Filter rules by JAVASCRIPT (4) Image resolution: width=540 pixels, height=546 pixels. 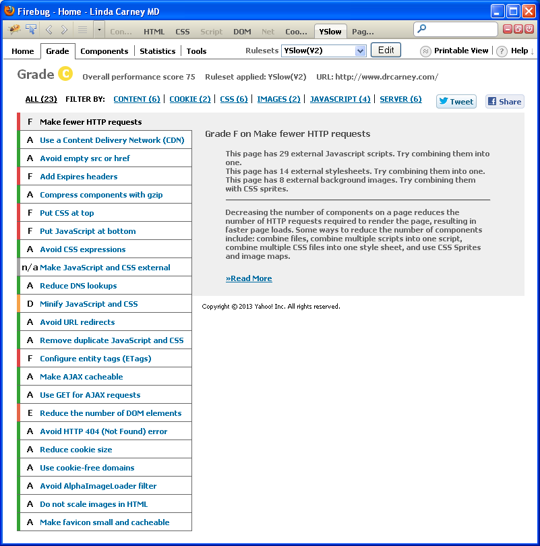[x=340, y=99]
